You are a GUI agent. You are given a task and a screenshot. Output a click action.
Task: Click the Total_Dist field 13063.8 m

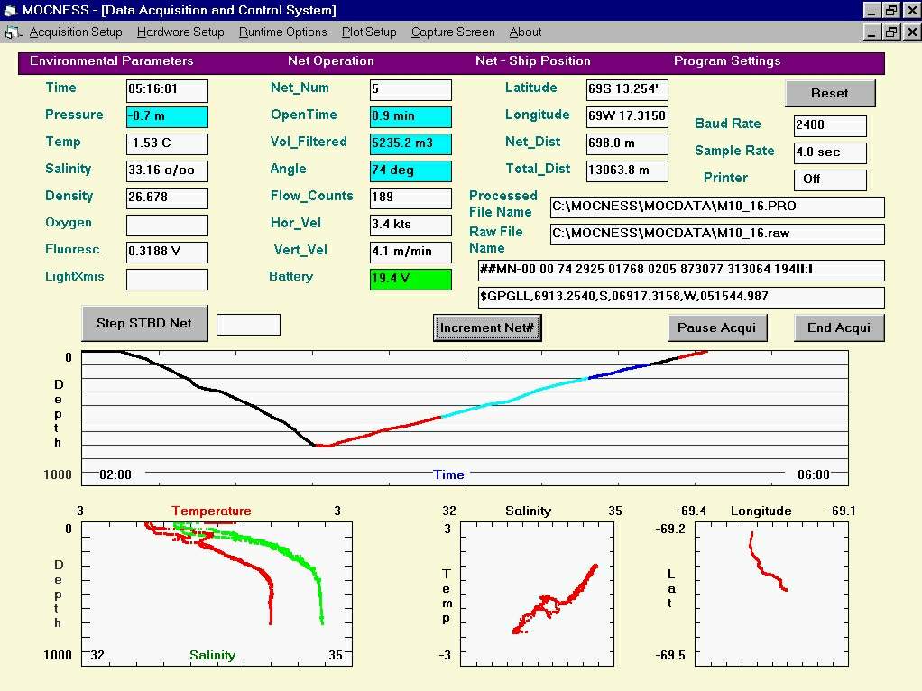pyautogui.click(x=627, y=171)
